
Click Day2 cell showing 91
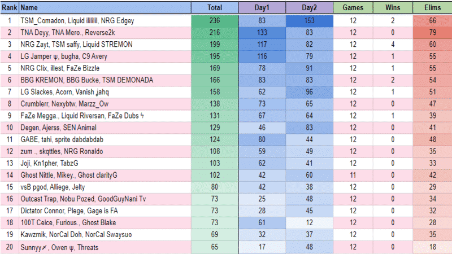pyautogui.click(x=309, y=68)
